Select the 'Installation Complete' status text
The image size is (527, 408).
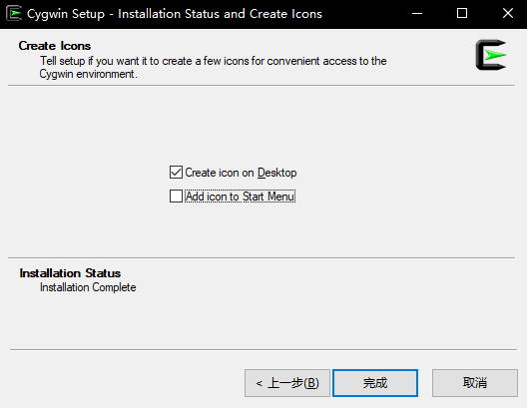pos(88,287)
